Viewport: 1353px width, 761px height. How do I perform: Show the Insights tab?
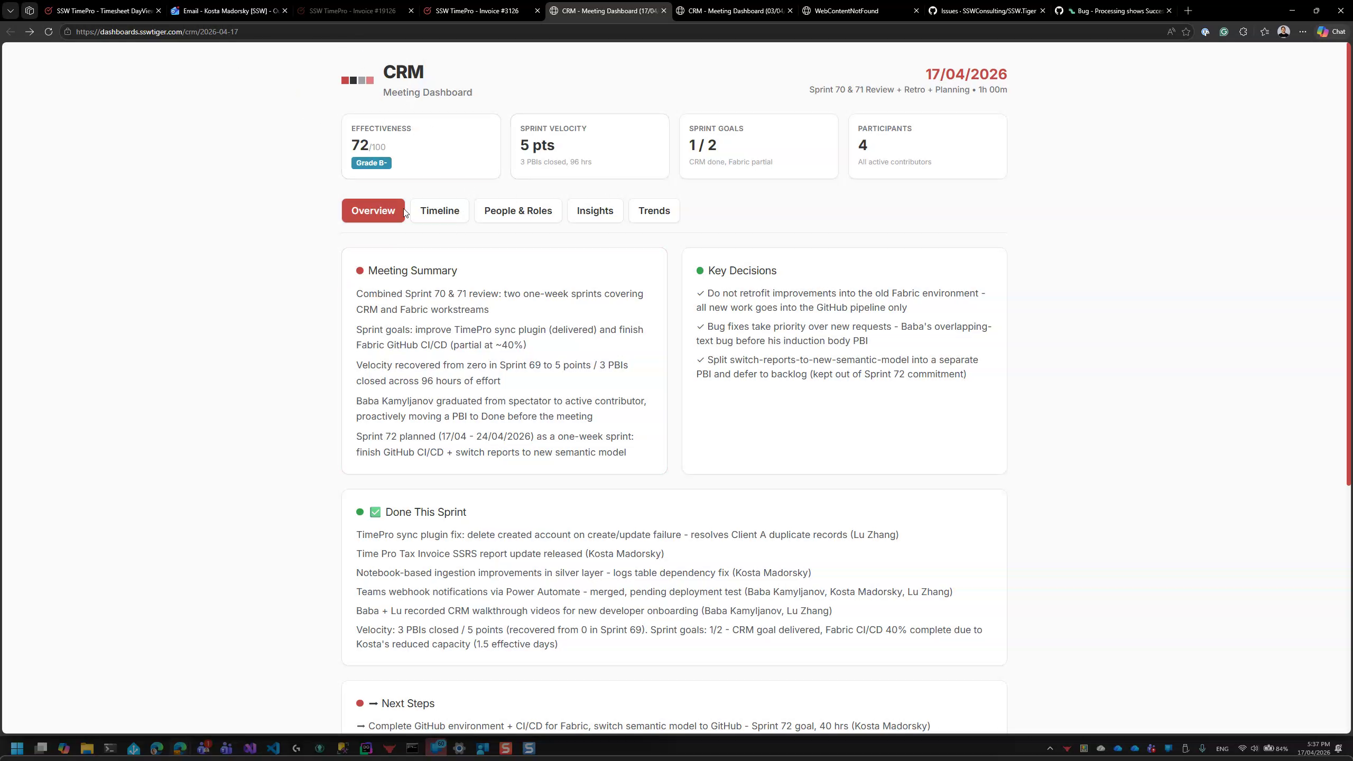coord(595,211)
